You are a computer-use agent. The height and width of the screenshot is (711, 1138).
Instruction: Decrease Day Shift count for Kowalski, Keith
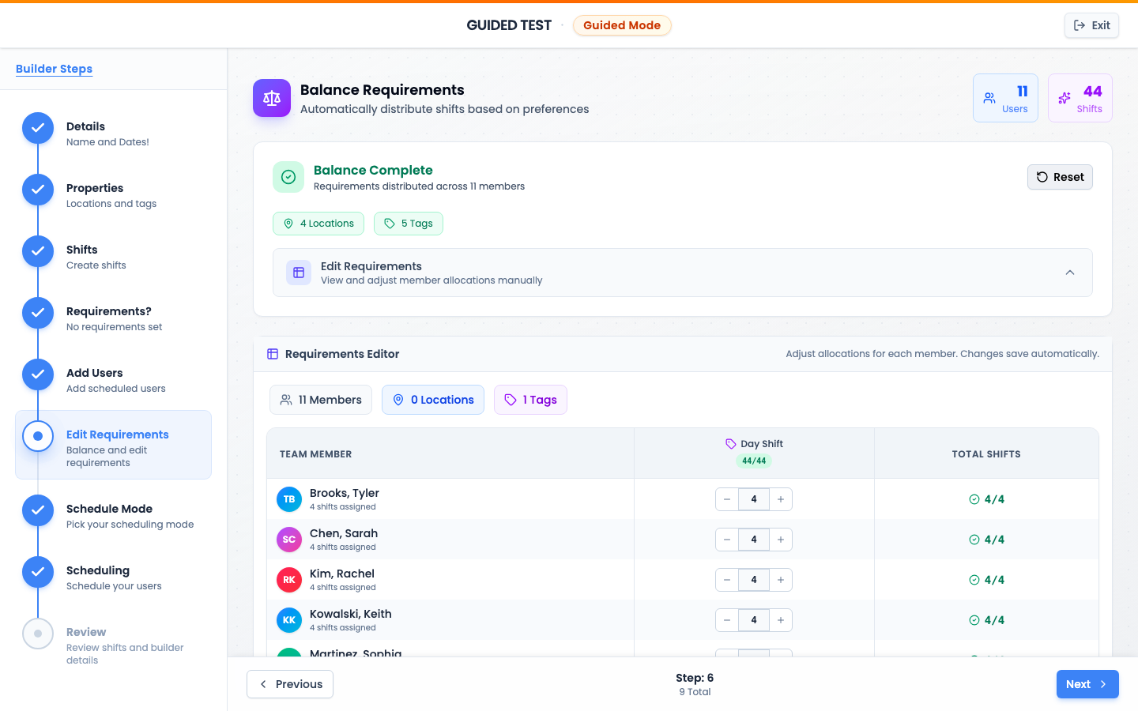727,620
